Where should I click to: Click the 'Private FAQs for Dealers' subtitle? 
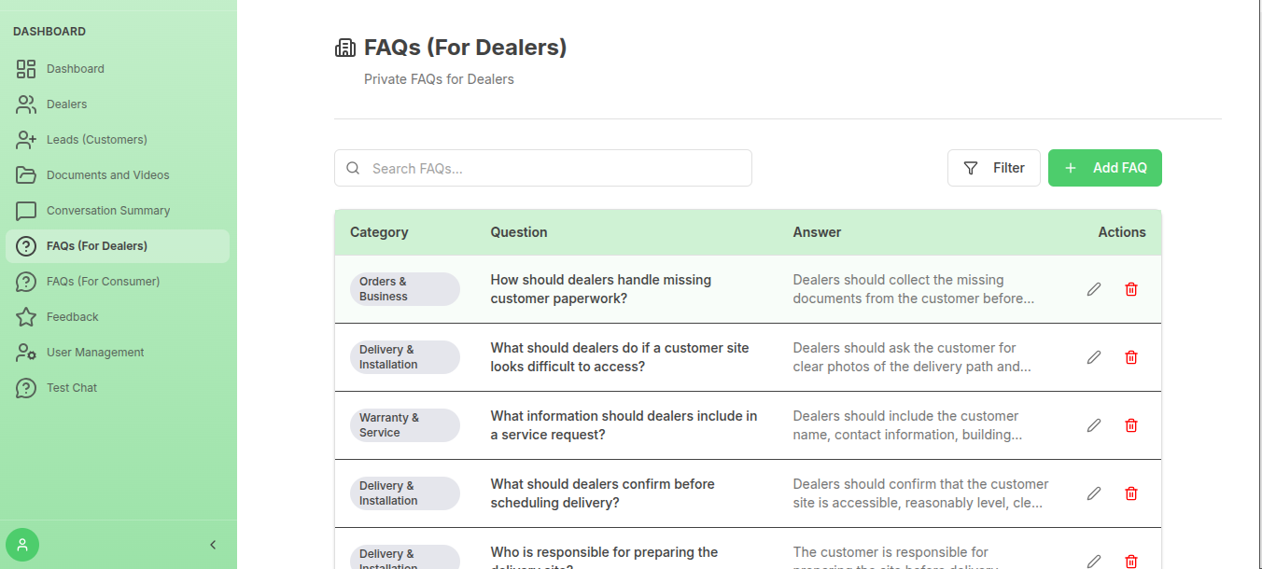pos(439,79)
